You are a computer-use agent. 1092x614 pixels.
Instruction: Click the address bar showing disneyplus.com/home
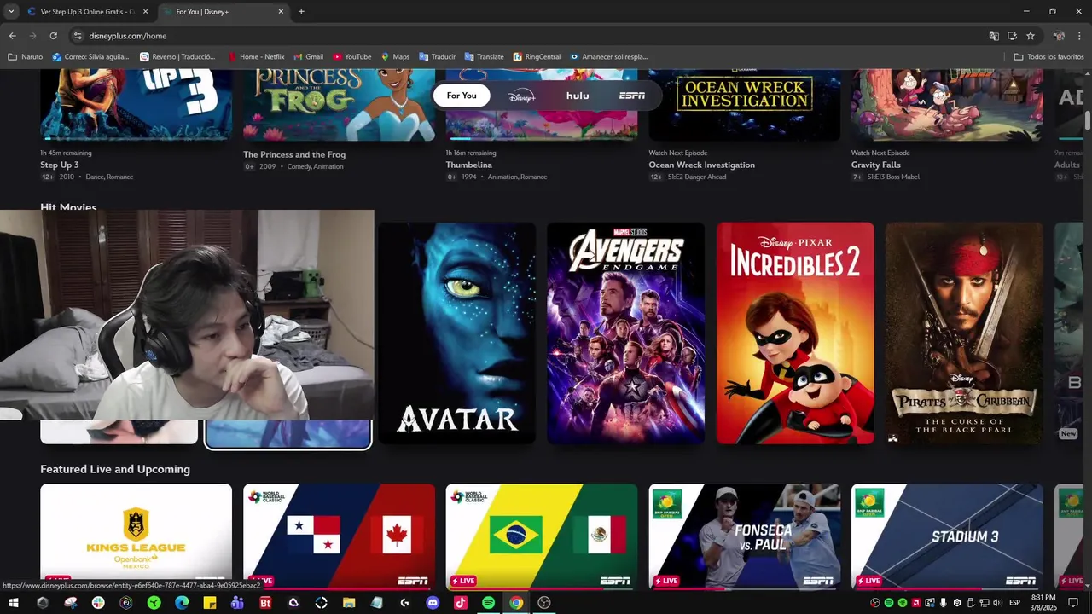point(529,36)
